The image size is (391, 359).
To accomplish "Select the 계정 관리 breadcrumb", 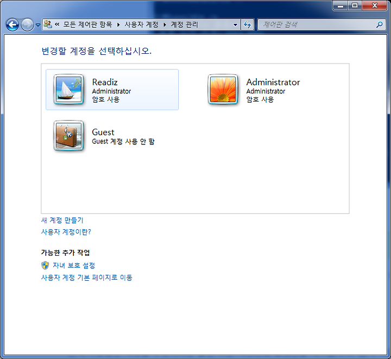I will pos(184,24).
